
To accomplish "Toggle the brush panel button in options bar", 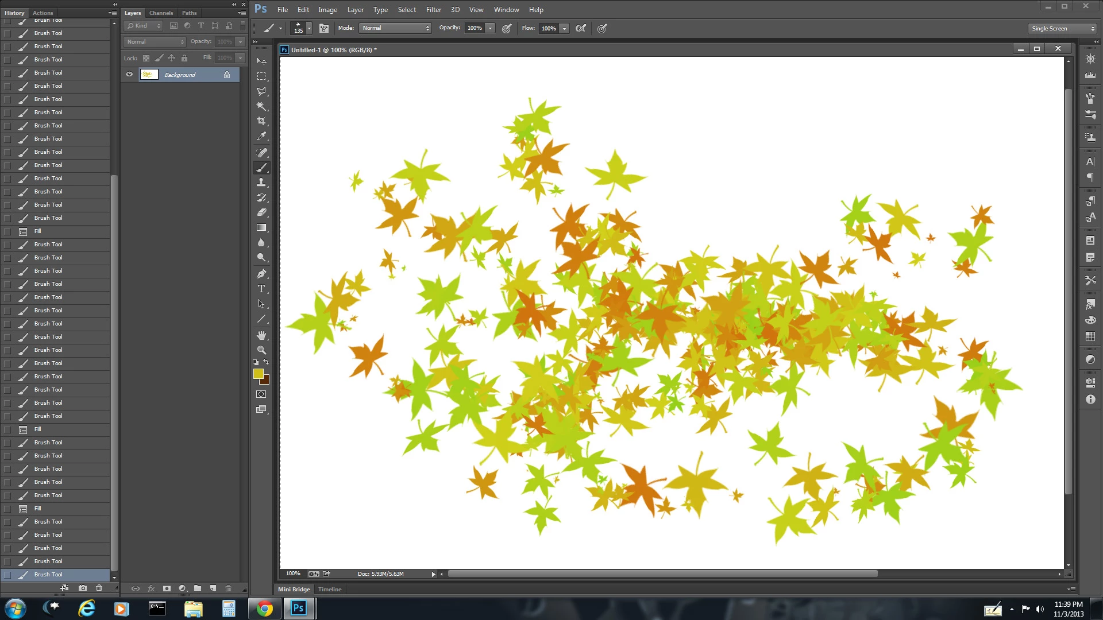I will (x=324, y=28).
